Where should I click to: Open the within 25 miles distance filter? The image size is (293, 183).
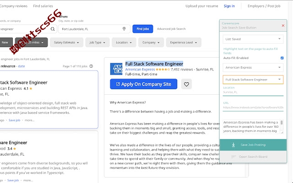[31, 43]
